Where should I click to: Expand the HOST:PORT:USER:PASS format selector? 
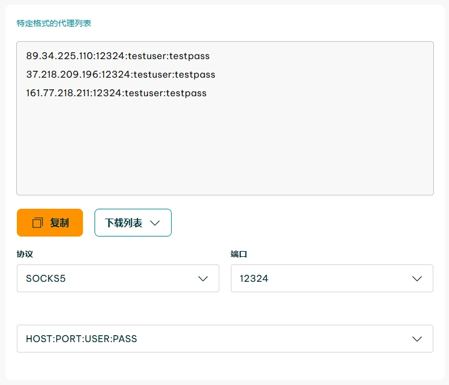tap(225, 339)
